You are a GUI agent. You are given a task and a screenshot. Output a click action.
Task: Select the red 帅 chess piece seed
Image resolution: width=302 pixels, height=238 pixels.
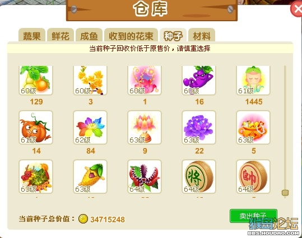pyautogui.click(x=253, y=177)
